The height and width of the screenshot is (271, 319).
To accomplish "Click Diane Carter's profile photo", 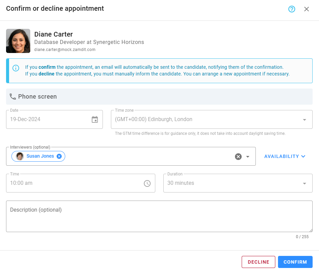I will 18,41.
